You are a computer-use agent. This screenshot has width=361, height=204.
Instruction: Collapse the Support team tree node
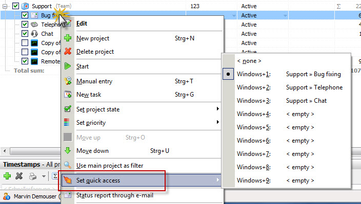5,6
